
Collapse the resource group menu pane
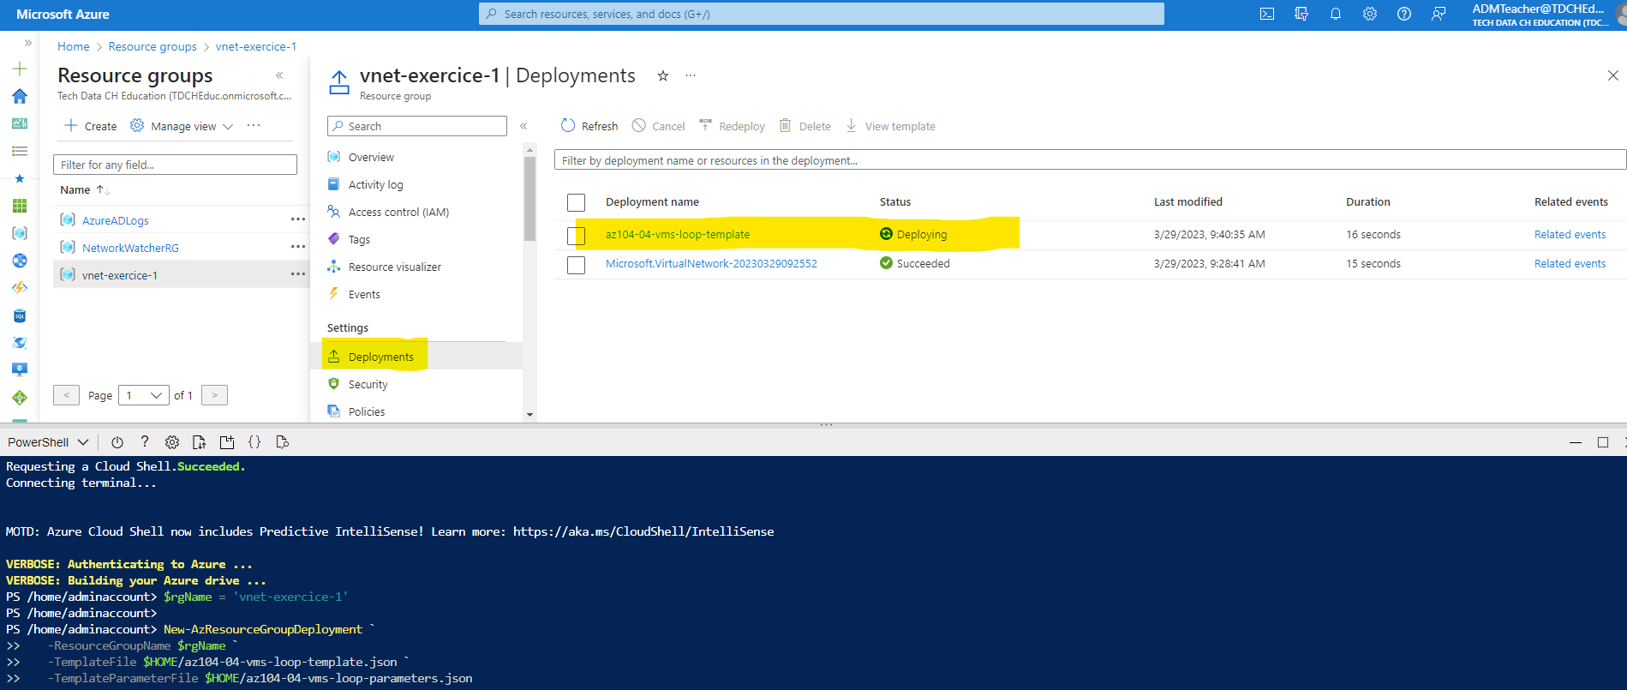pyautogui.click(x=523, y=126)
